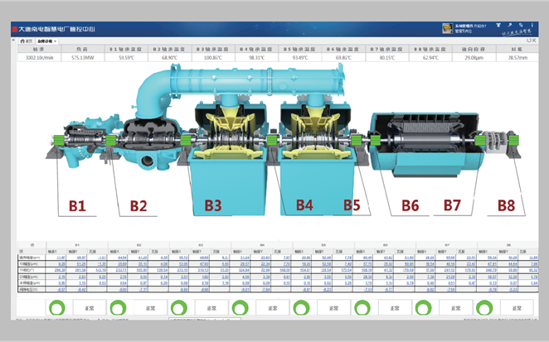Click the 轴向位移 29.08μm reading
The width and height of the screenshot is (549, 342).
pyautogui.click(x=474, y=58)
